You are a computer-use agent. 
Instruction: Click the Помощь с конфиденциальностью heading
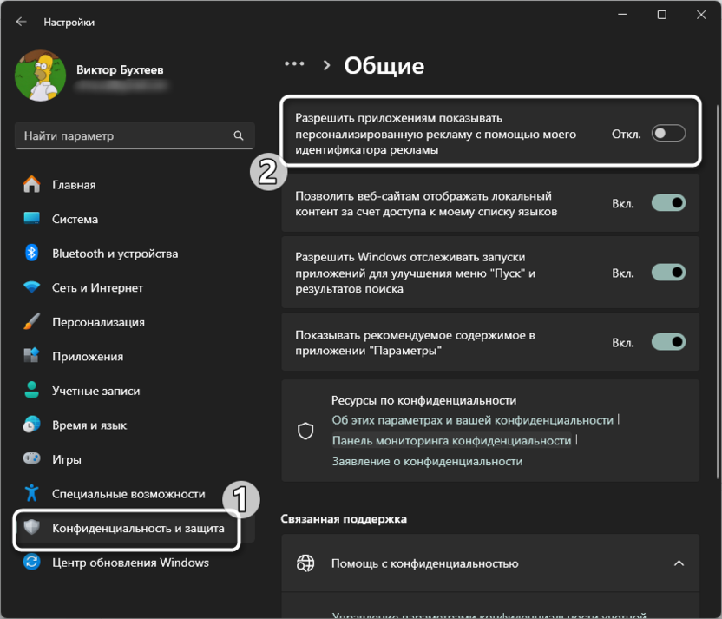coord(424,563)
